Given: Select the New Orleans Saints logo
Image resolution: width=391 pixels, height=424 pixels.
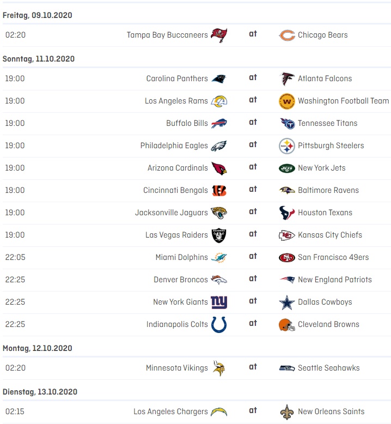Looking at the screenshot, I should tap(287, 411).
